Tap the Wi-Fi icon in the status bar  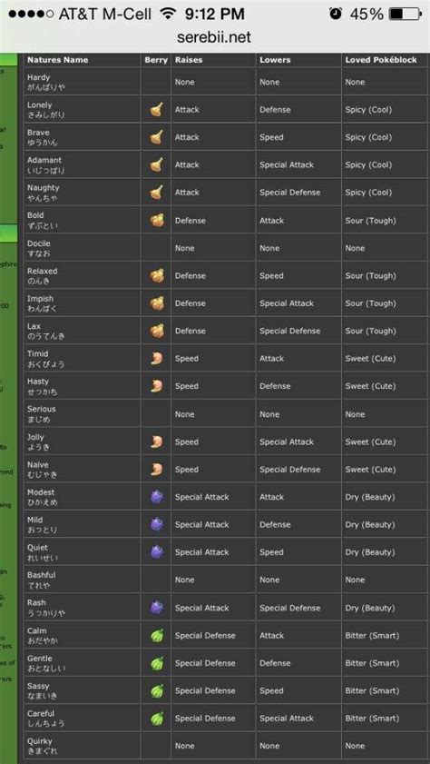[168, 14]
